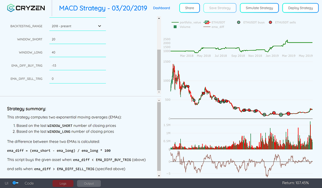Click parameters panel scroll-down arrow
Image resolution: width=322 pixels, height=188 pixels.
(159, 92)
